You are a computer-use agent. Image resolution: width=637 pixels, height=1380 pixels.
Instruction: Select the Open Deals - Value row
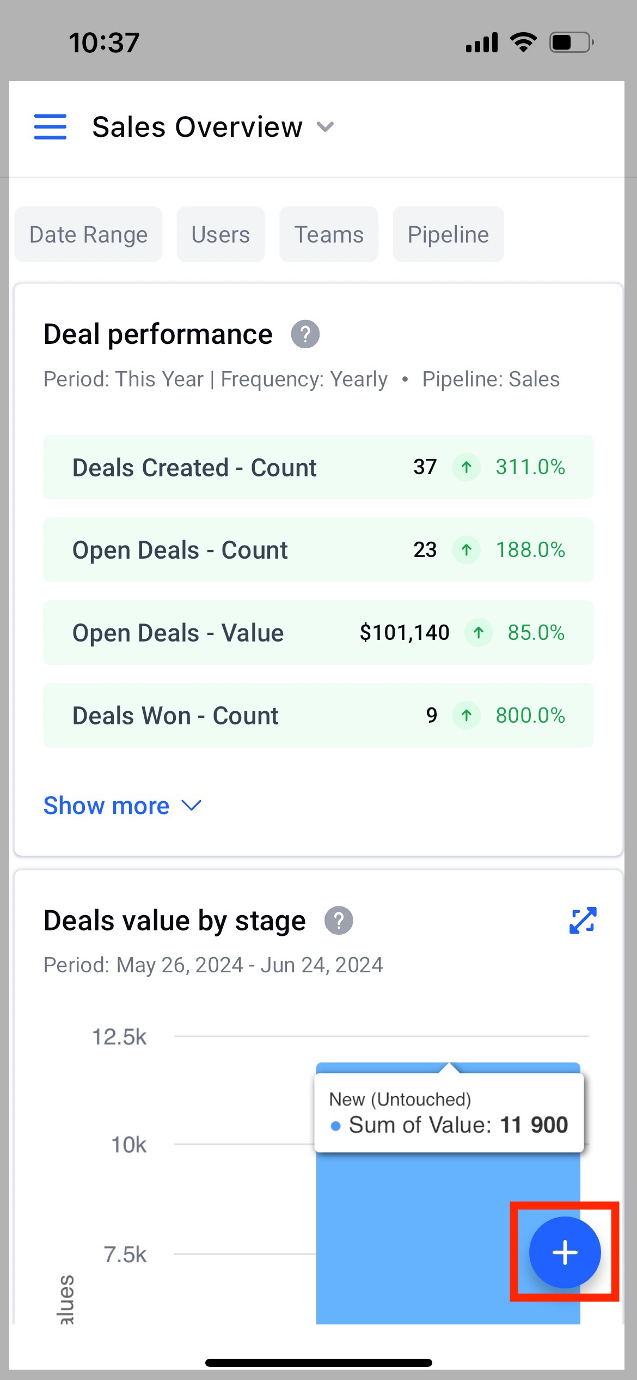point(318,633)
